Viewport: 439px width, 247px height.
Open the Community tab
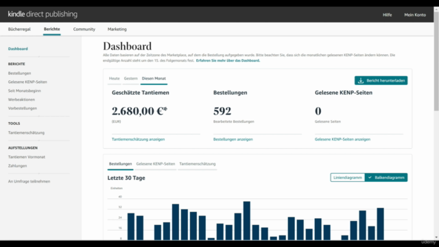[x=84, y=29]
